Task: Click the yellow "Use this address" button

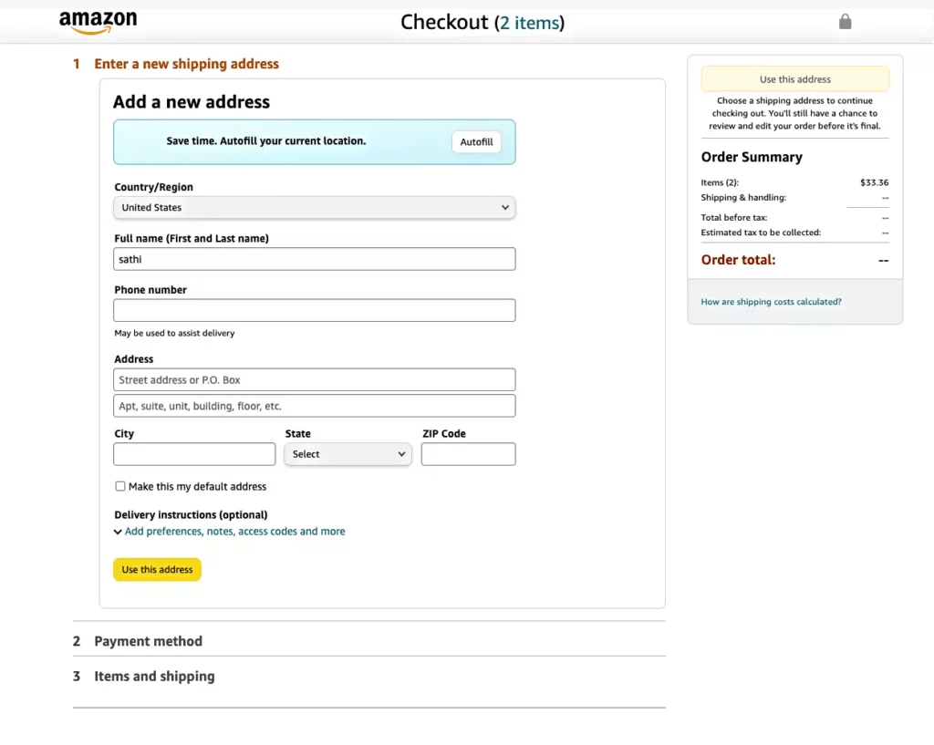Action: (157, 569)
